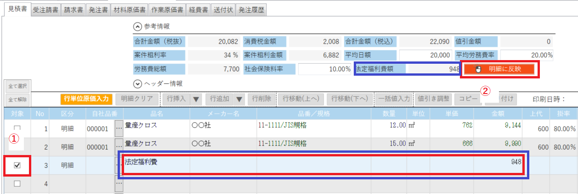Open item lookup for row 2
Viewport: 578px width, 194px height.
tap(119, 147)
